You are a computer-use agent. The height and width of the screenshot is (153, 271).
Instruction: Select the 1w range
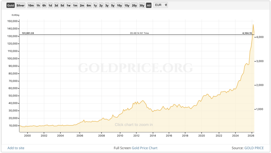tap(69, 5)
